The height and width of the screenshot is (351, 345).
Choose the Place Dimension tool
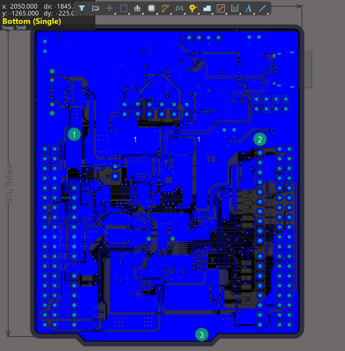point(235,8)
